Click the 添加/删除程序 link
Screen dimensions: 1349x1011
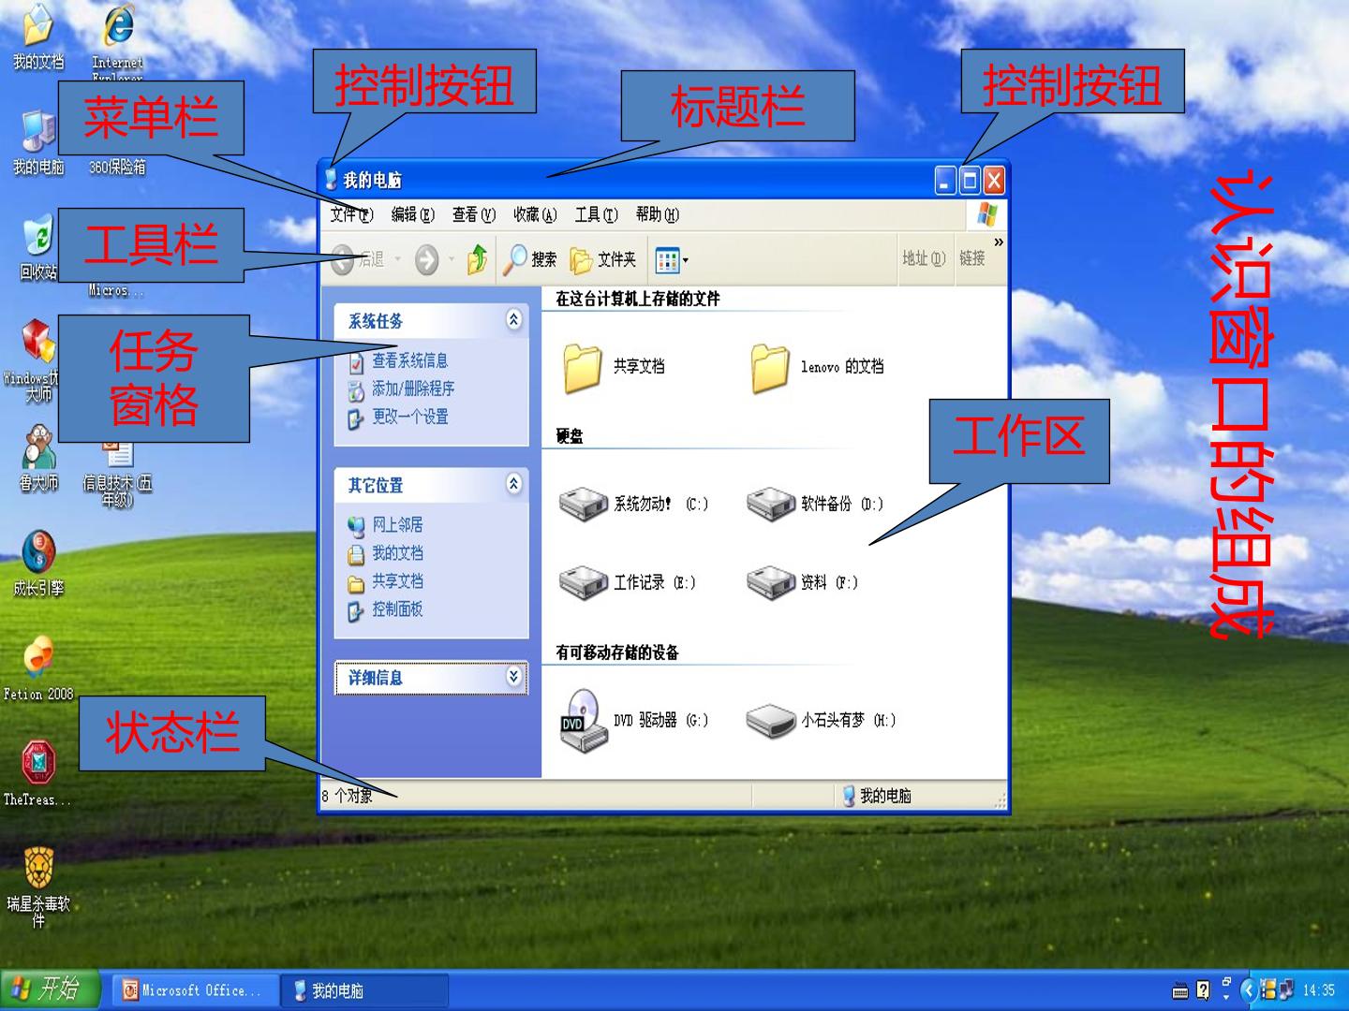[413, 388]
